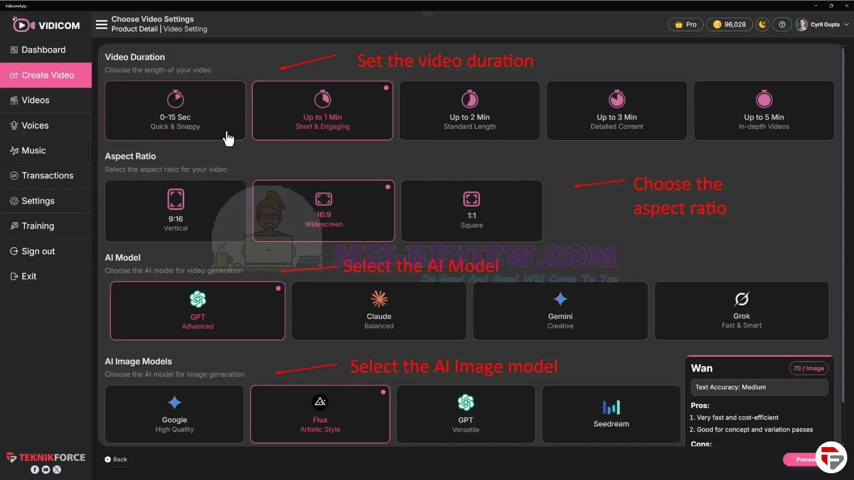The width and height of the screenshot is (854, 480).
Task: Open Dashboard in the sidebar
Action: [46, 50]
